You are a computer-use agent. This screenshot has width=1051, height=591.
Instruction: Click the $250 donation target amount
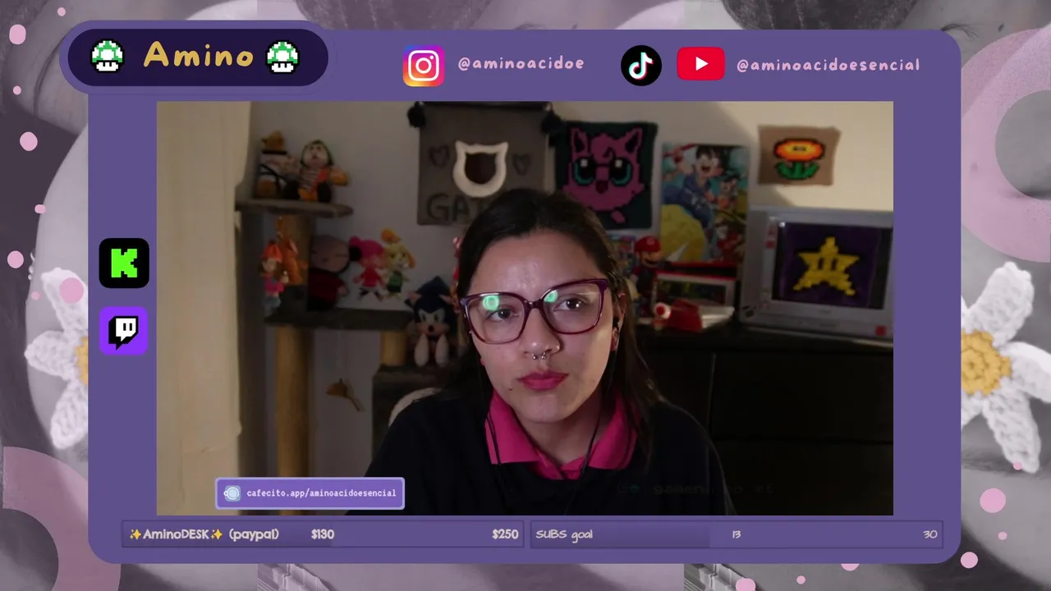(x=505, y=534)
